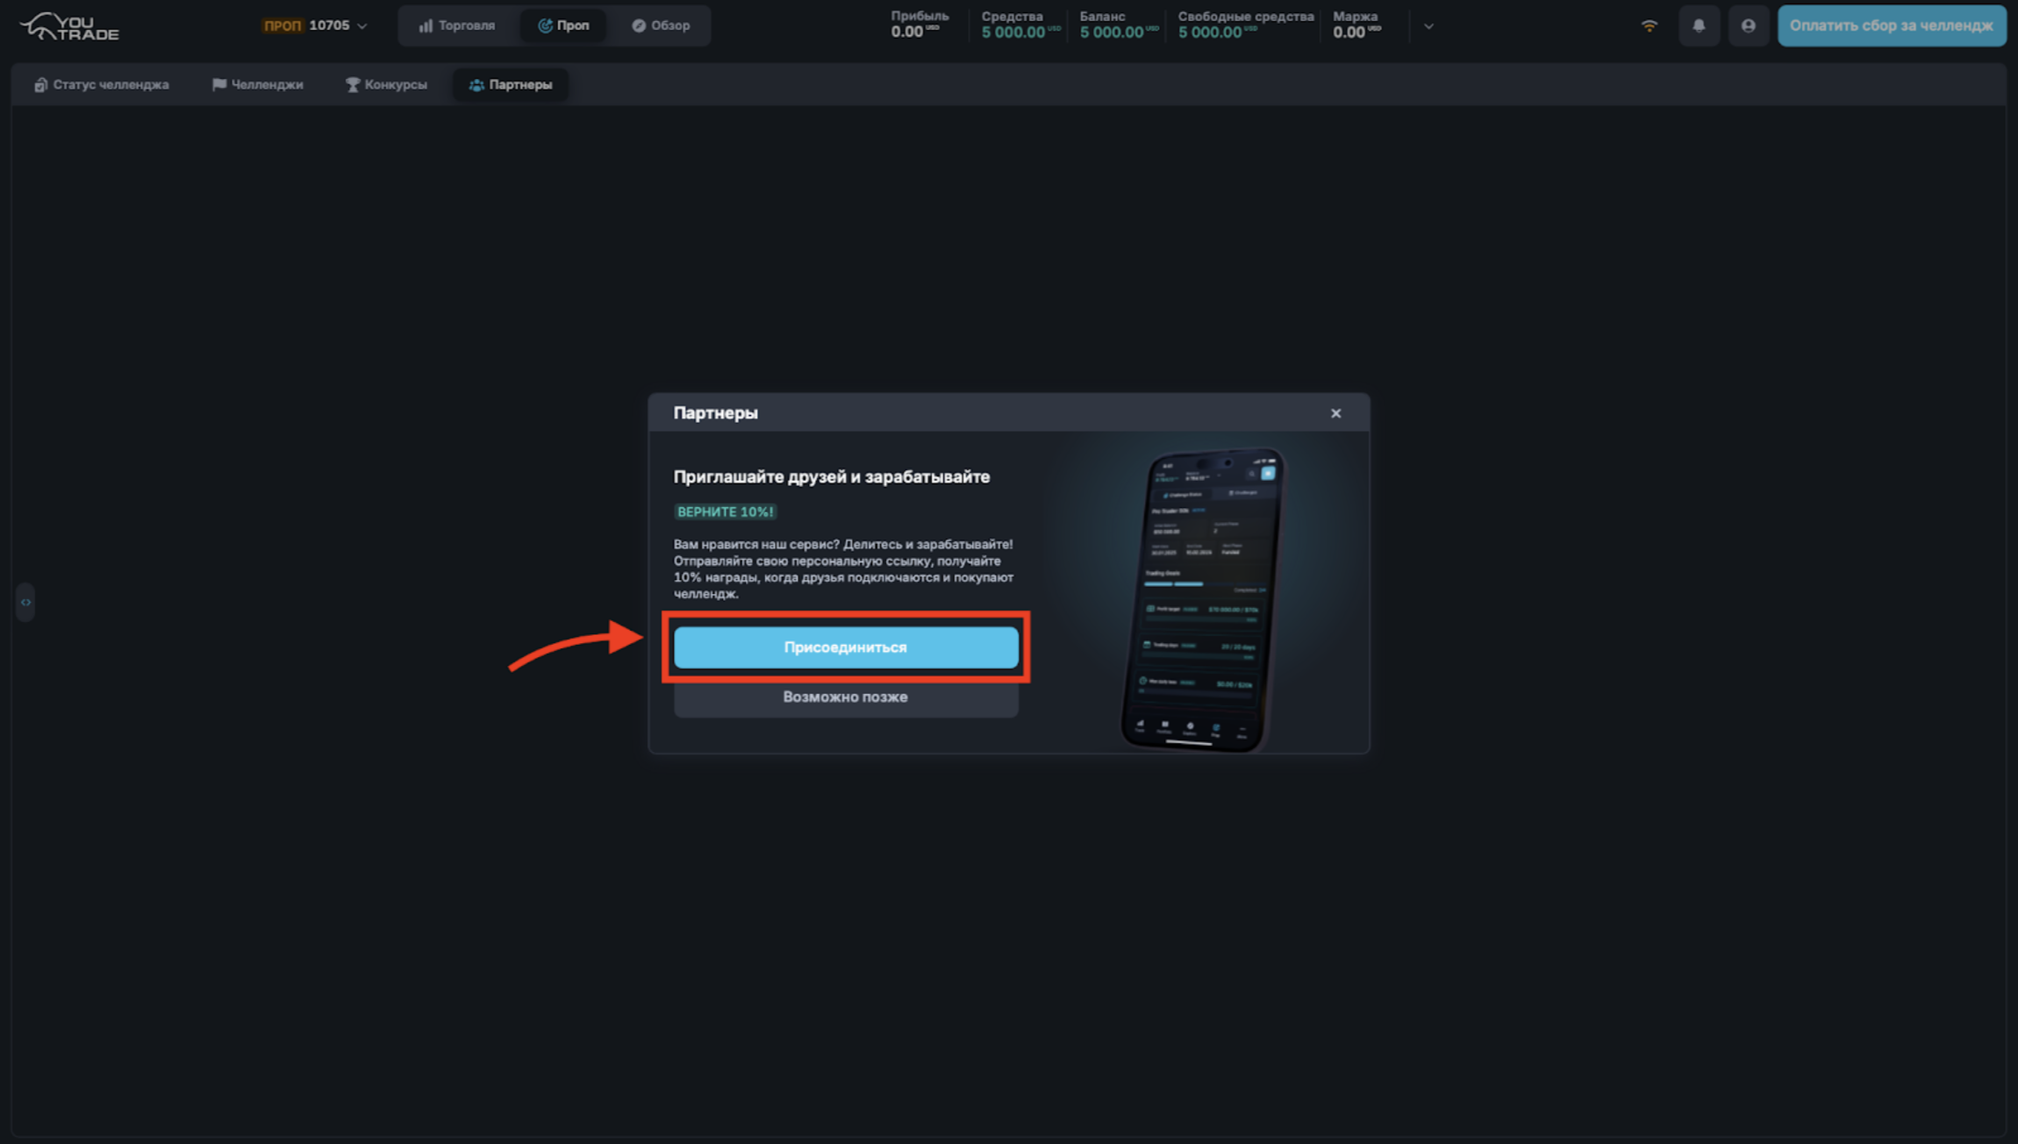Expand the account stats chevron
This screenshot has height=1144, width=2018.
click(x=1428, y=26)
